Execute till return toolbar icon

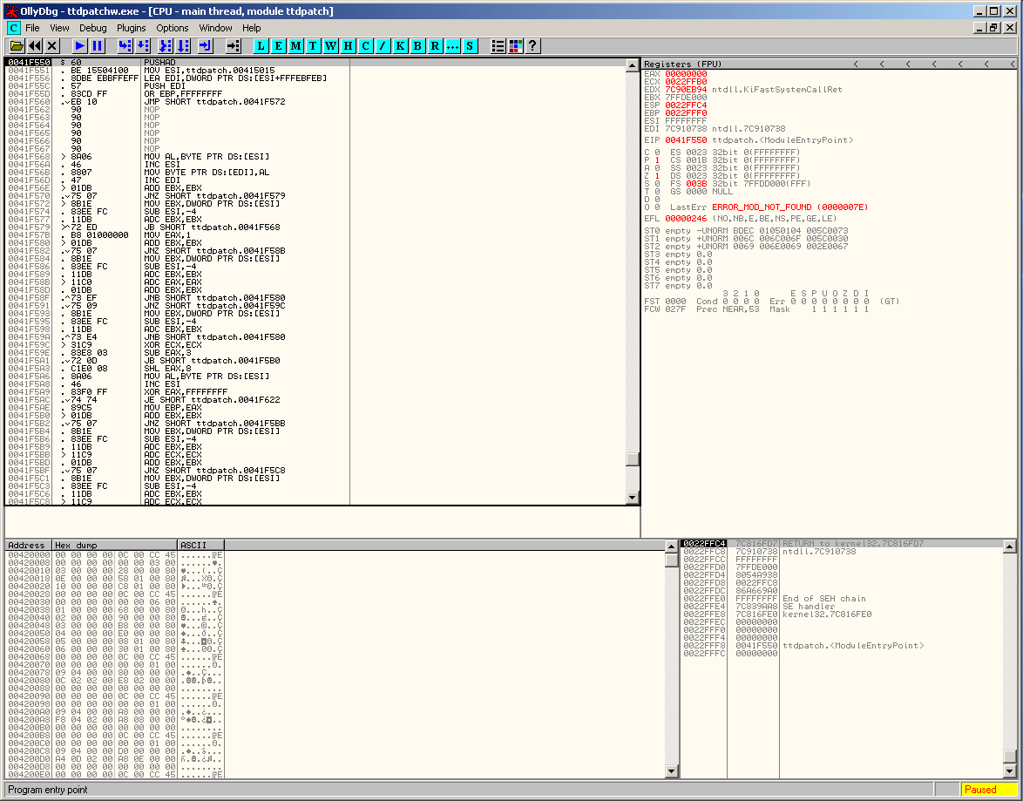tap(206, 45)
